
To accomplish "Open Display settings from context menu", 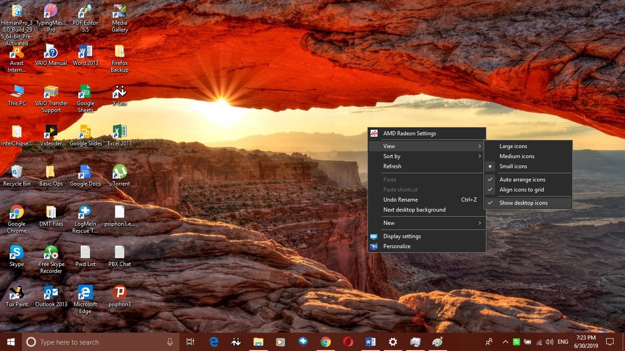I will pyautogui.click(x=402, y=236).
